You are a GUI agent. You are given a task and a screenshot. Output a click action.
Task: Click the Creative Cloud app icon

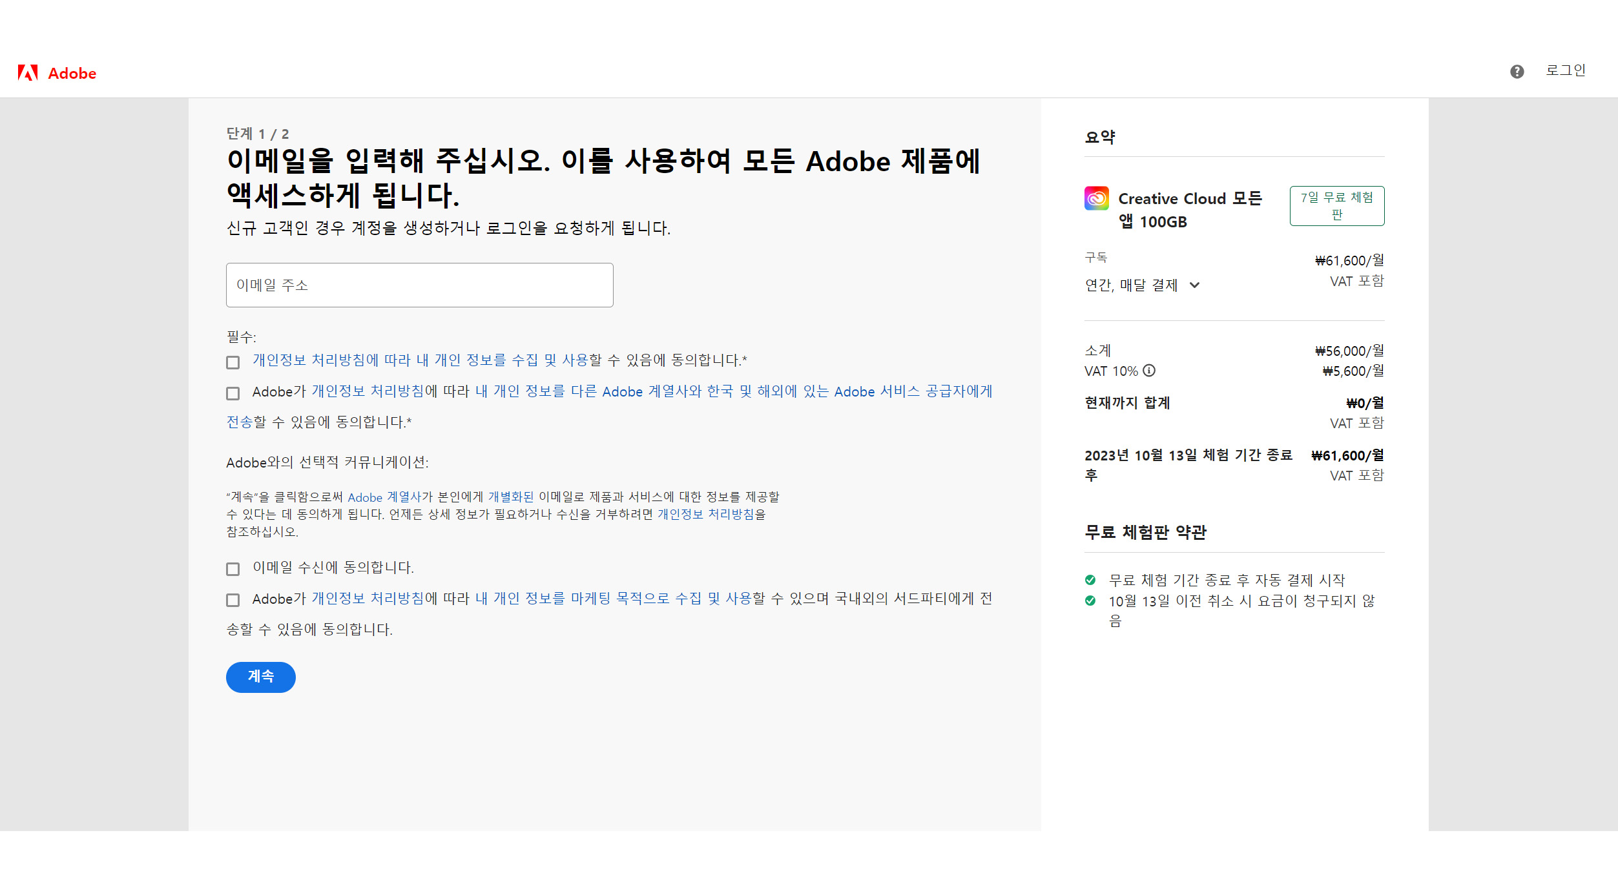click(x=1096, y=198)
